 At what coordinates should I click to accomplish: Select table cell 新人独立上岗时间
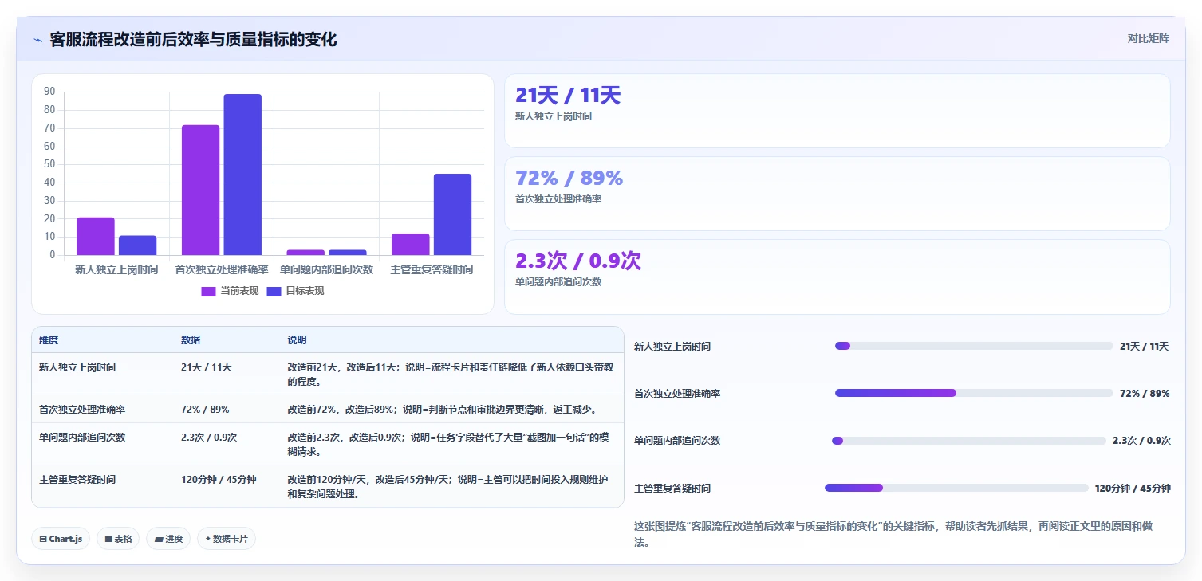(77, 367)
